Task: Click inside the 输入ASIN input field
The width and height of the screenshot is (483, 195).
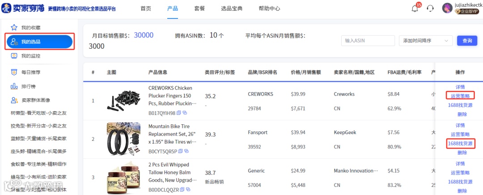Action: click(x=368, y=41)
